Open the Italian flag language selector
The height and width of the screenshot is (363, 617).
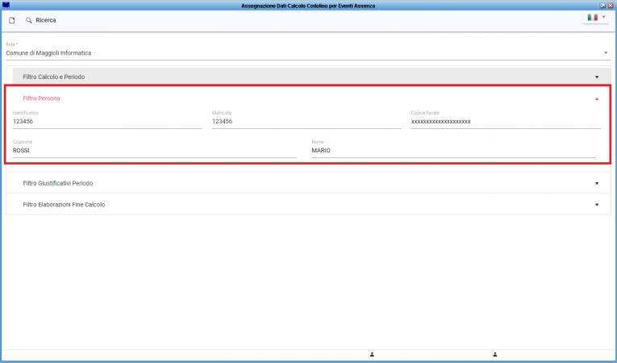pyautogui.click(x=596, y=17)
